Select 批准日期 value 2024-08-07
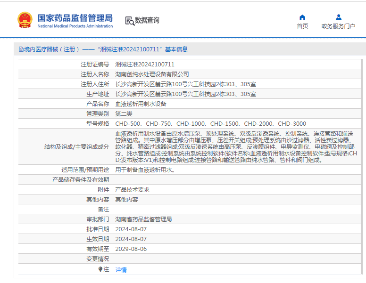Screen dimensions: 366x283 pos(131,229)
